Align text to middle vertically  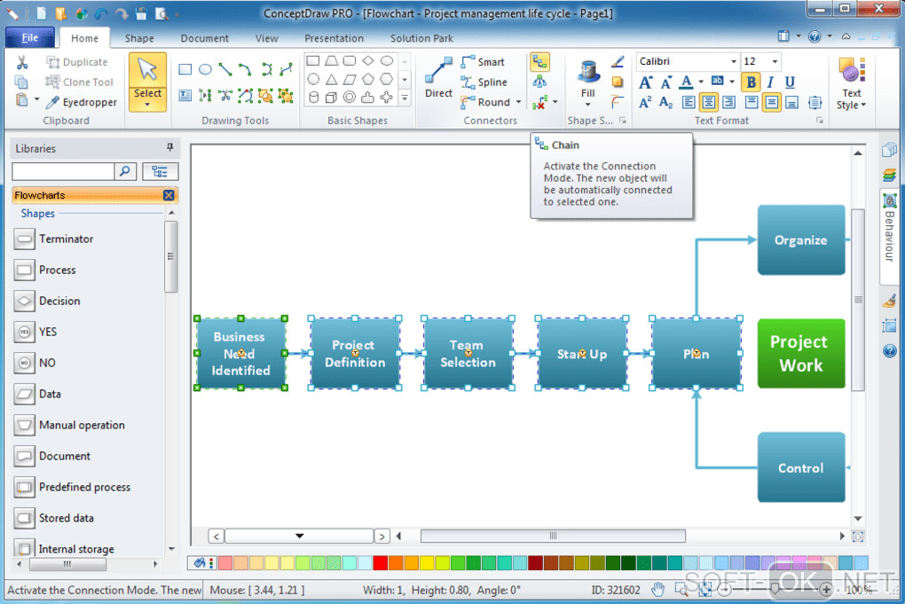click(x=772, y=103)
